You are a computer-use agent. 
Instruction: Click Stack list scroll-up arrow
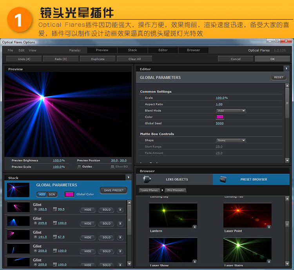(129, 203)
